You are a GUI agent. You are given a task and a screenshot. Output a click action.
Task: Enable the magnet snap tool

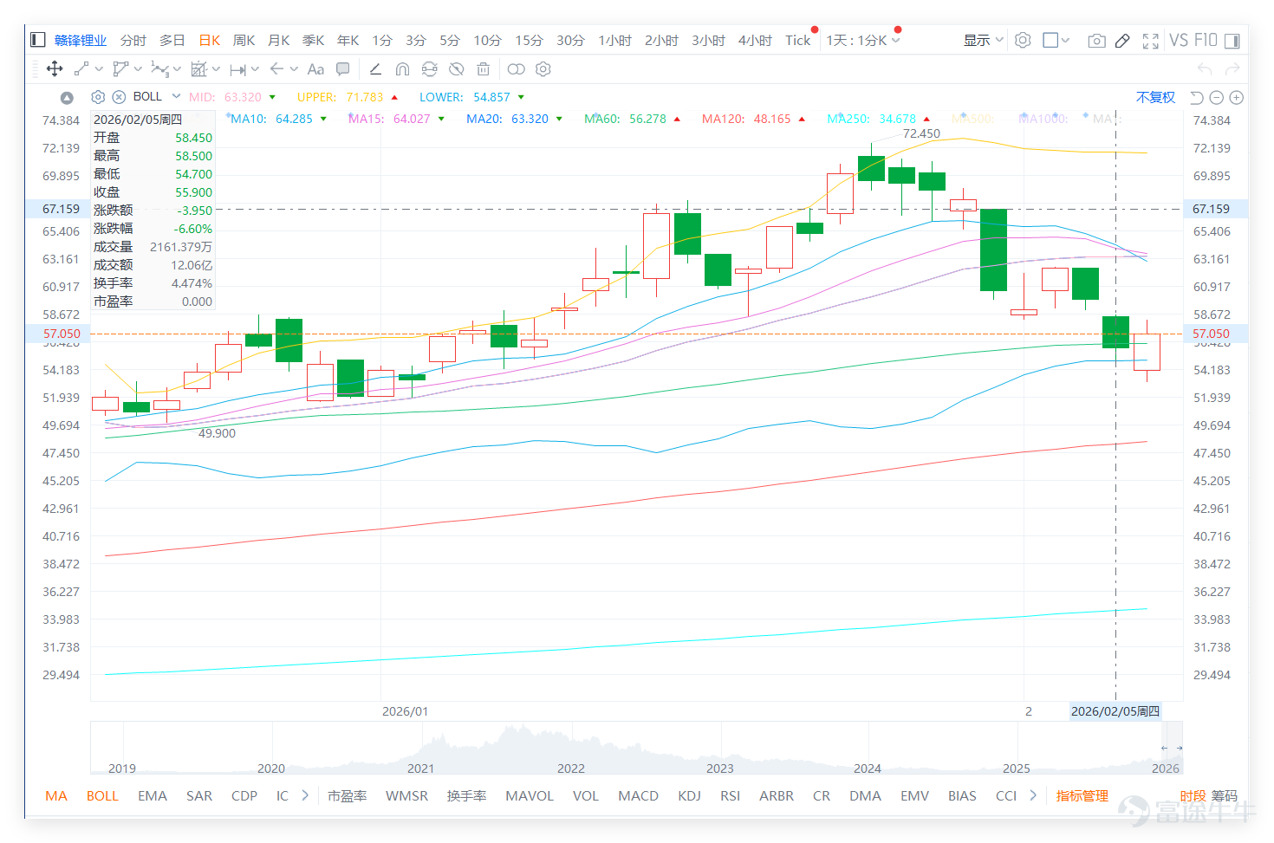pyautogui.click(x=402, y=68)
